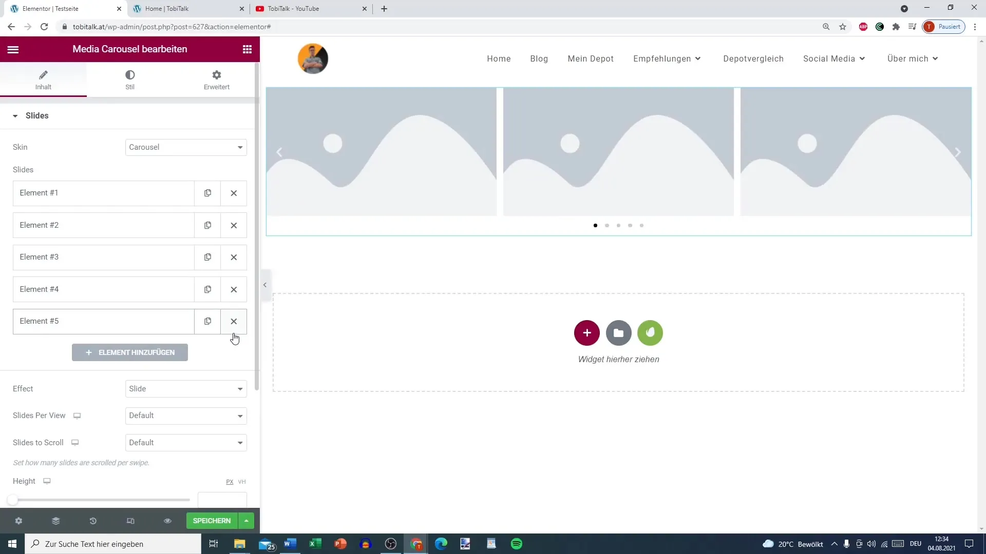Remove Element #4
The height and width of the screenshot is (554, 986).
coord(234,289)
